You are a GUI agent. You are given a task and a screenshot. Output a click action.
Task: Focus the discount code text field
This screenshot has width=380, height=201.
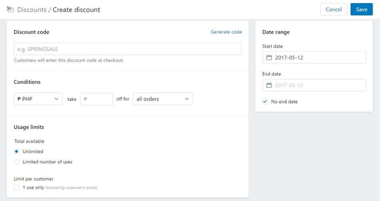[x=128, y=49]
